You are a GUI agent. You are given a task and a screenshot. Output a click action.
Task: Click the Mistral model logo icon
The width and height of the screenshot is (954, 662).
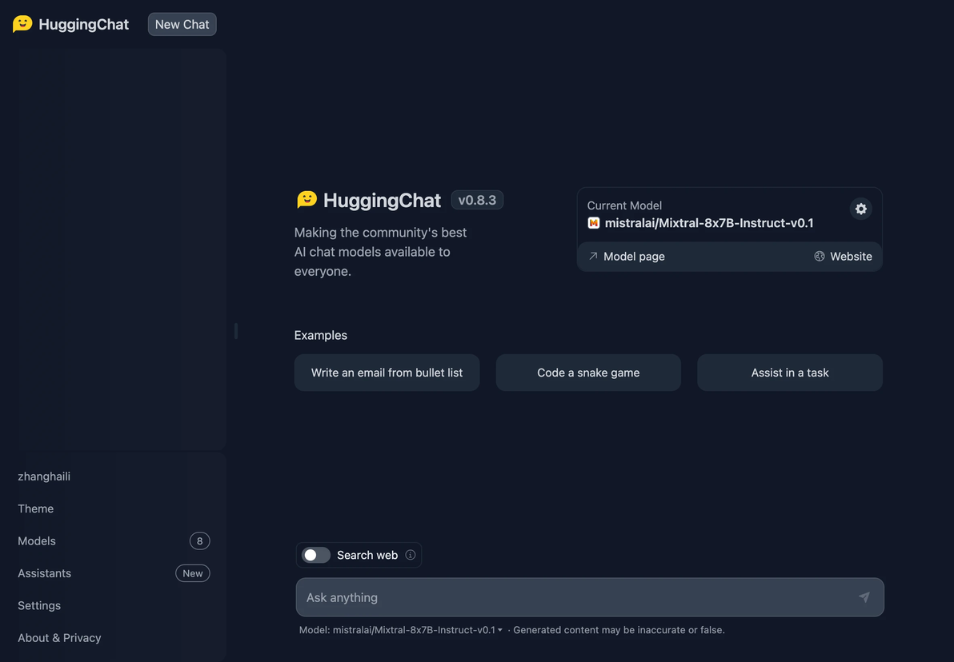pos(593,223)
